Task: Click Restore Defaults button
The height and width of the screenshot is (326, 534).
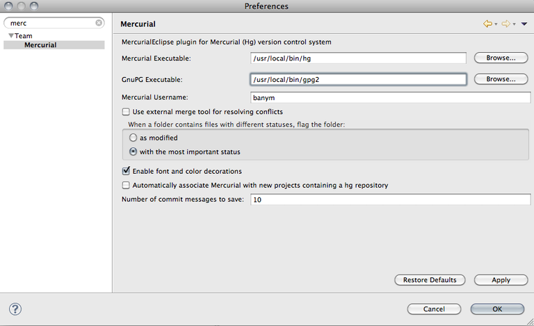Action: (x=430, y=279)
